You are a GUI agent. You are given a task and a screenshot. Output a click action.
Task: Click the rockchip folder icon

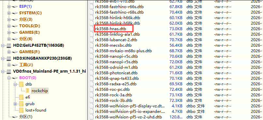(28, 91)
